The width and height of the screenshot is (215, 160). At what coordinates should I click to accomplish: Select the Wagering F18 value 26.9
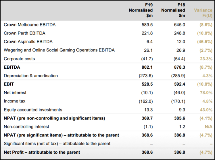[181, 50]
